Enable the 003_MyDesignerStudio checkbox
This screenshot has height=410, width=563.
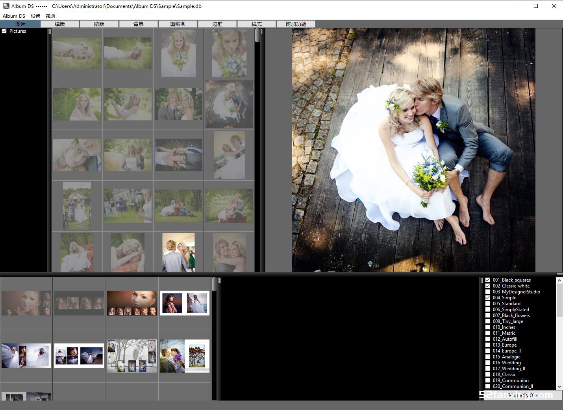[x=488, y=292]
